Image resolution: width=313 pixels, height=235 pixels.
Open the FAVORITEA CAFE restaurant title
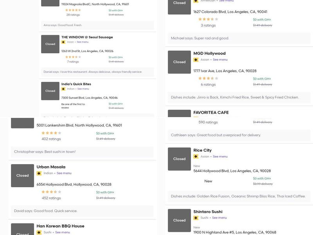(x=211, y=112)
